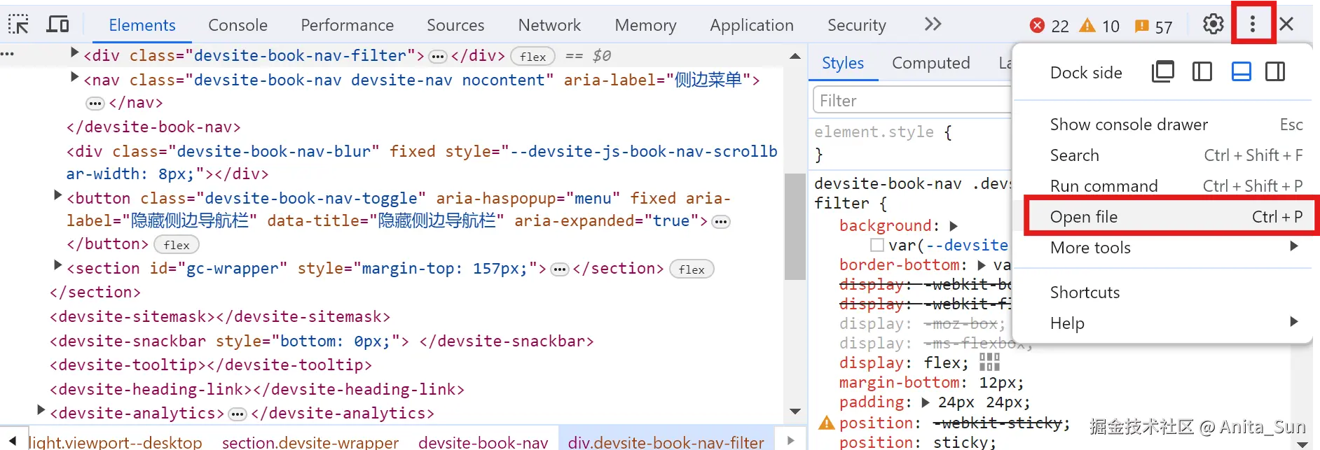Click the ellipsis in the button element
The height and width of the screenshot is (450, 1320).
(721, 222)
